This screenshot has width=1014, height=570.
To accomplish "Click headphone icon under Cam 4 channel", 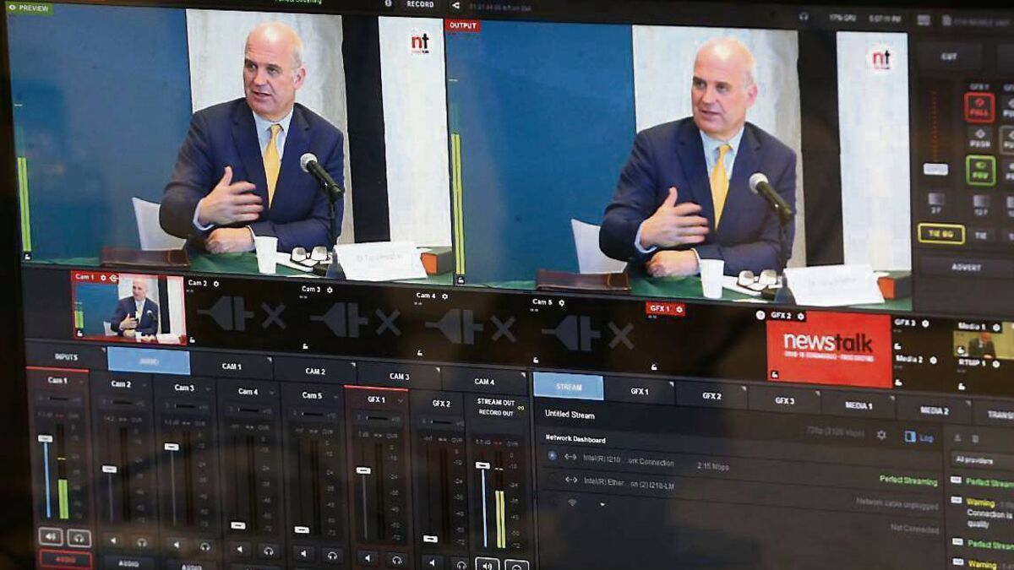I will click(x=269, y=550).
